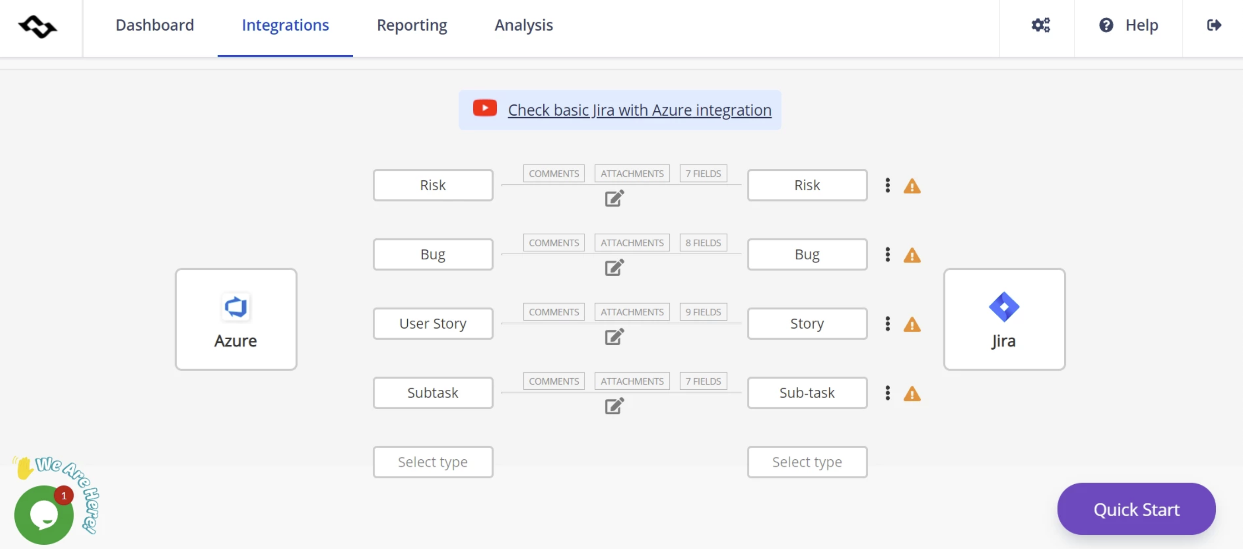
Task: Switch to the Analysis tab
Action: click(x=523, y=25)
